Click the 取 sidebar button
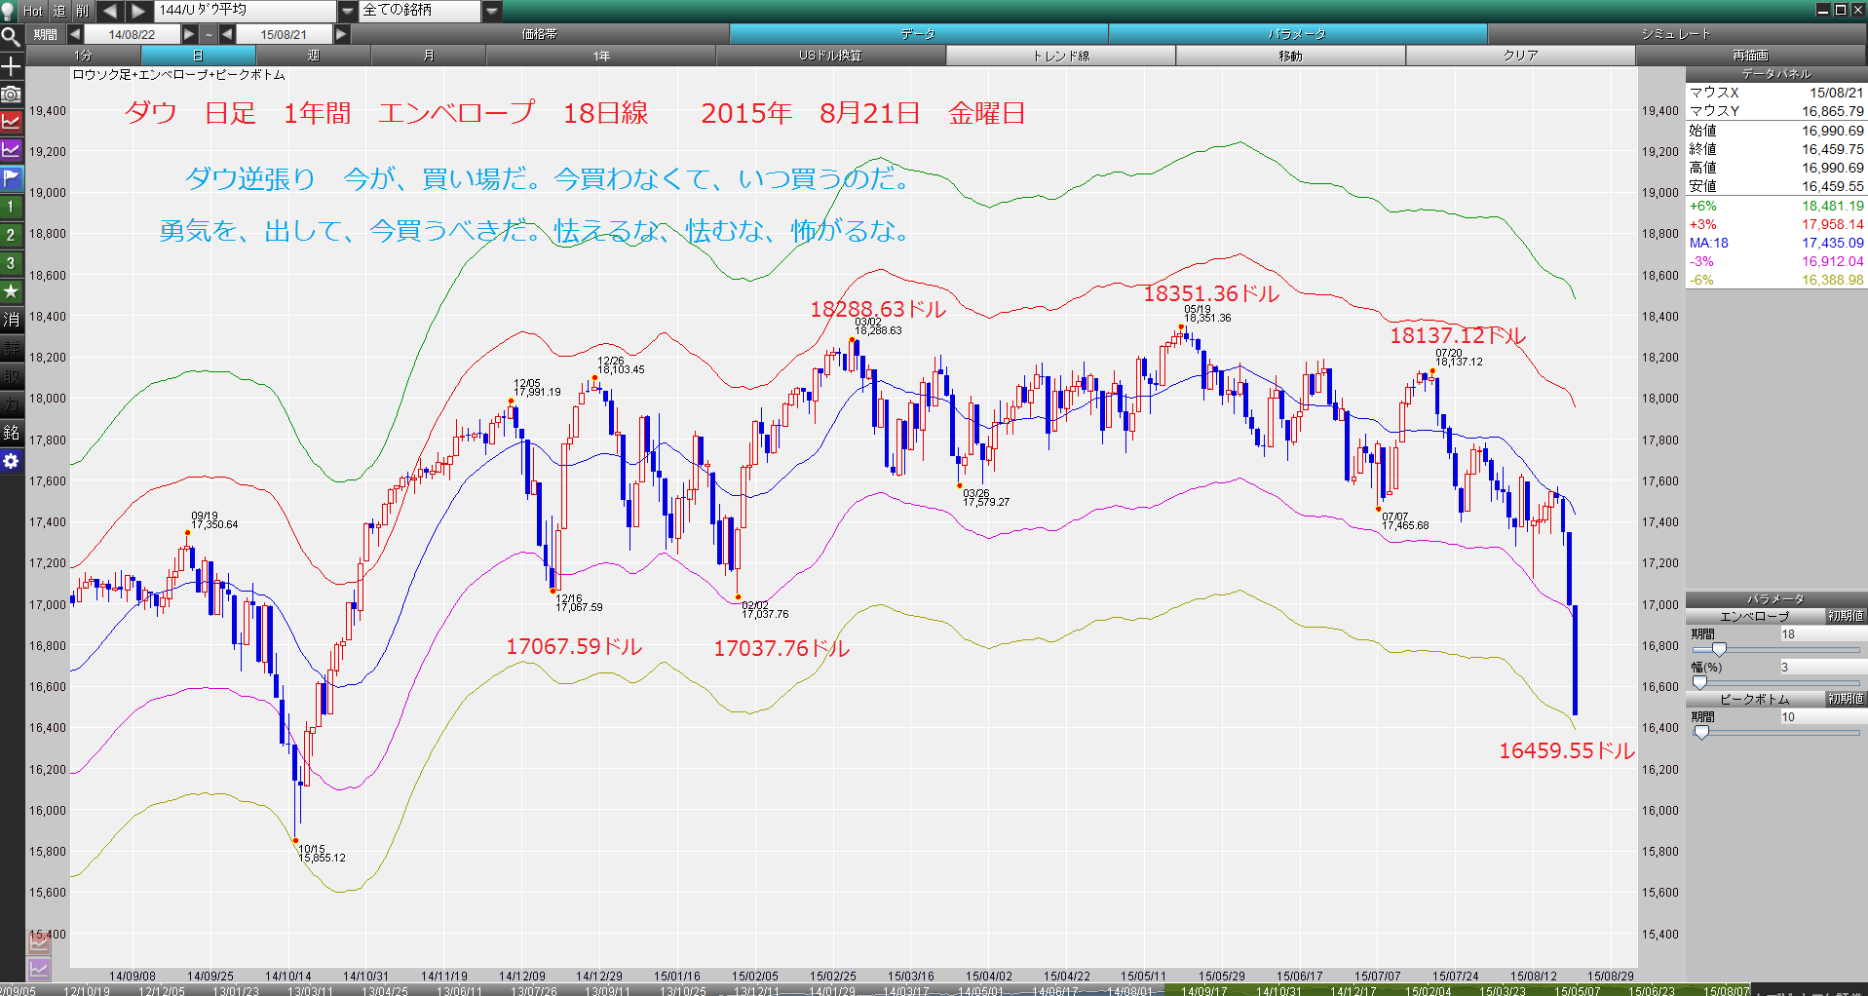Image resolution: width=1868 pixels, height=996 pixels. point(11,376)
